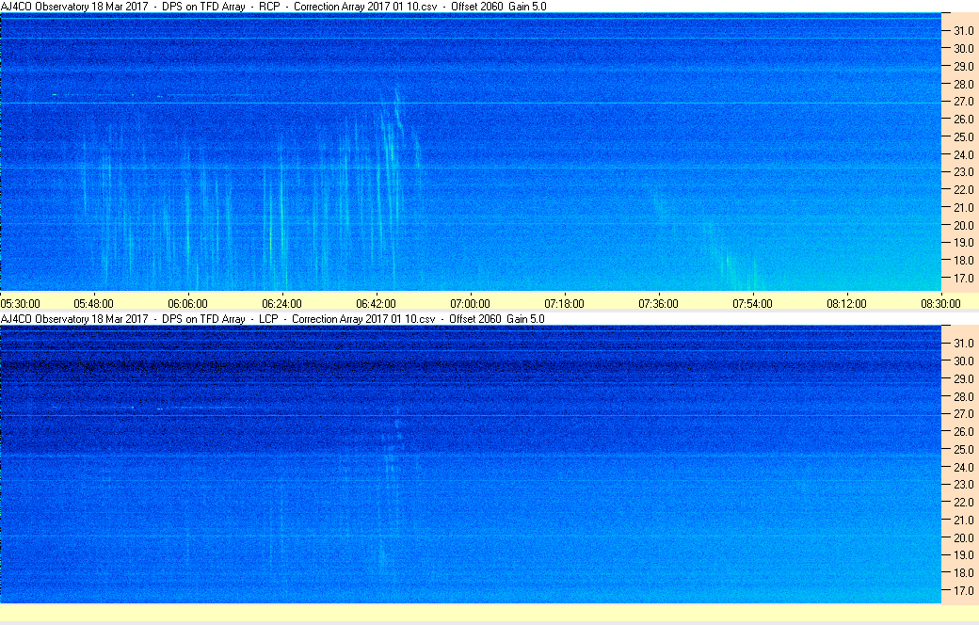Select the 30.0 frequency label in RCP panel
Viewport: 979px width, 625px height.
tap(963, 49)
